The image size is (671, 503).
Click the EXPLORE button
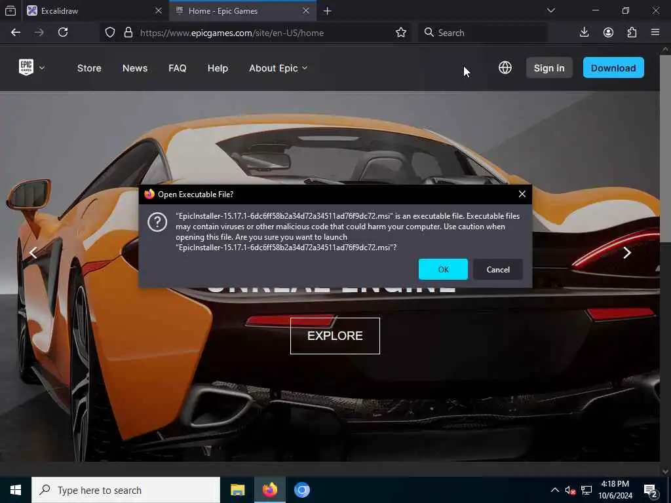(335, 336)
